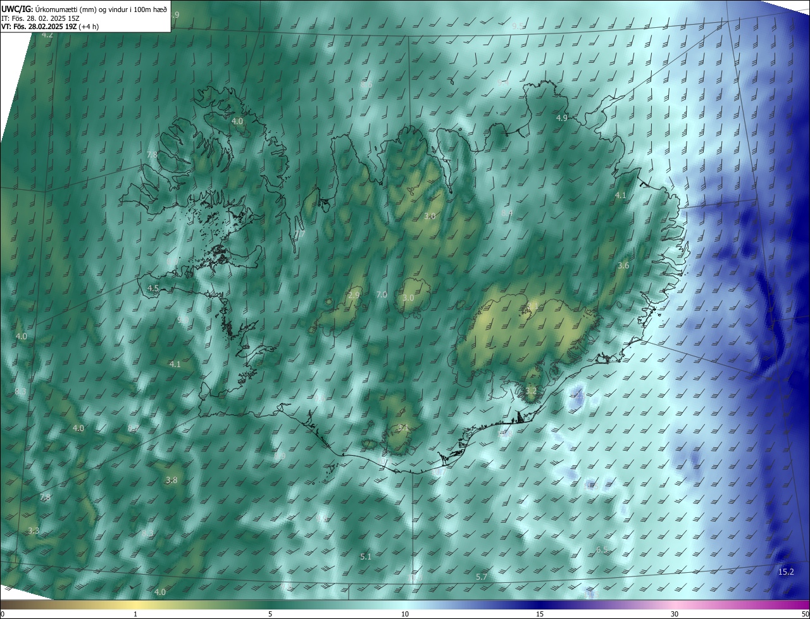Select the 4.9 value label
The image size is (810, 619).
coord(562,118)
